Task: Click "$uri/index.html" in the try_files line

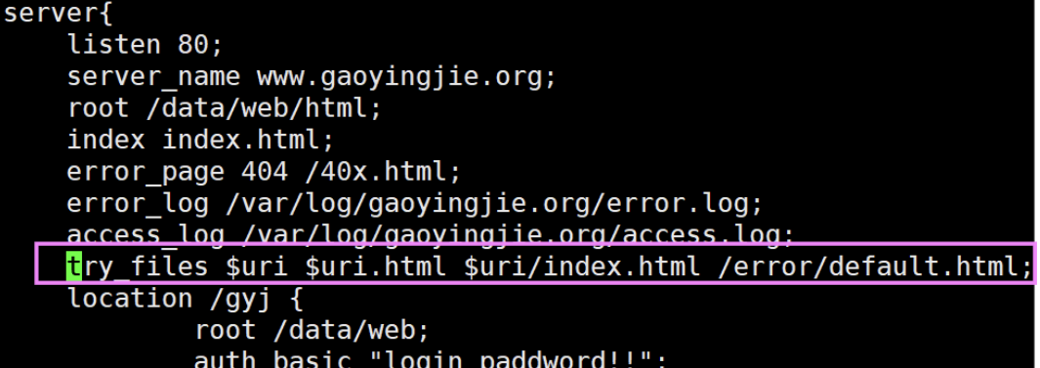Action: click(x=582, y=267)
